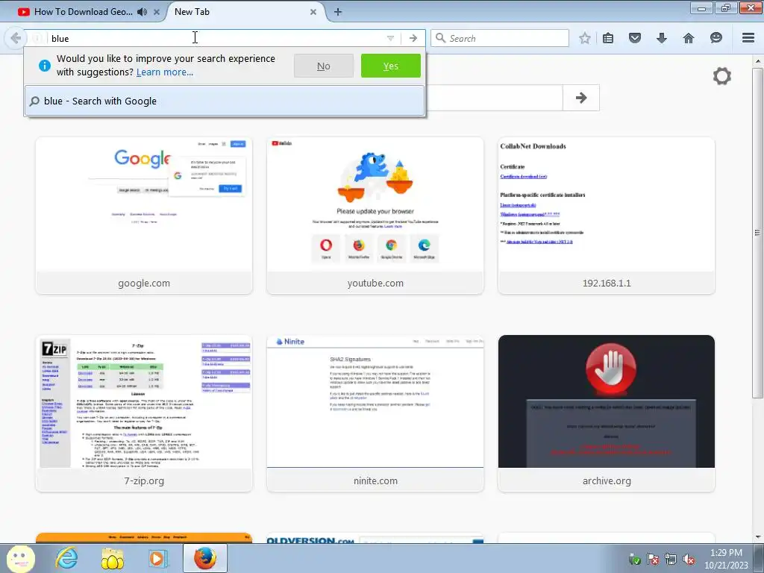The image size is (764, 573).
Task: Open Windows Media Player taskbar icon
Action: 157,558
